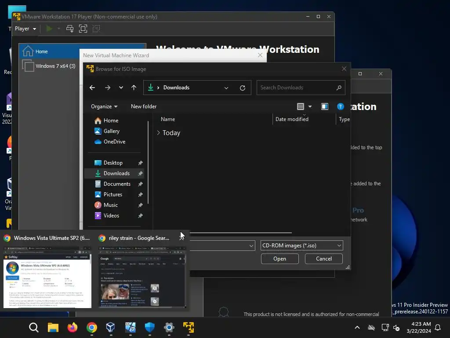Click the Cancel button
This screenshot has height=338, width=450.
pyautogui.click(x=324, y=259)
